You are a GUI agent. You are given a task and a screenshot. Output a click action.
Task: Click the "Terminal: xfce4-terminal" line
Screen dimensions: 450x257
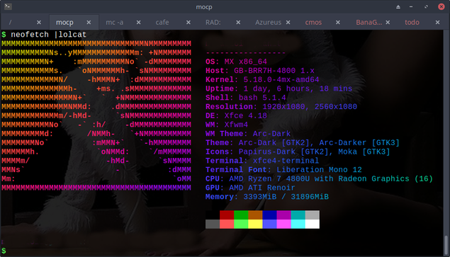[262, 161]
